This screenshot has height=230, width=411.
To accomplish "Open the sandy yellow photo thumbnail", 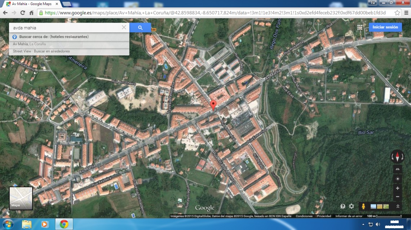I will pos(380,207).
